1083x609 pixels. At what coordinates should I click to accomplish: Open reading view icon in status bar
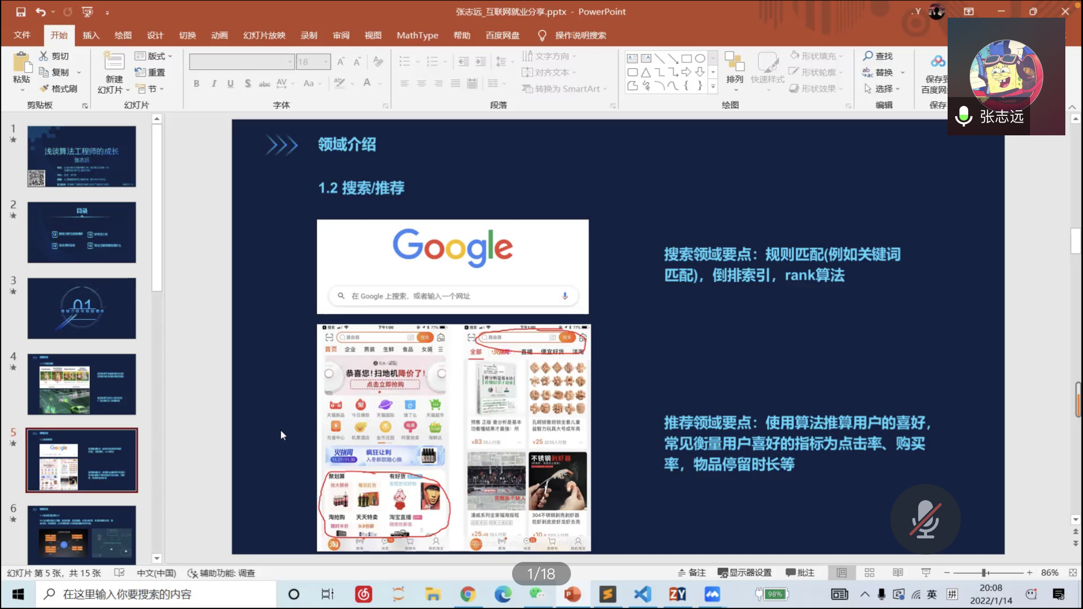[898, 573]
